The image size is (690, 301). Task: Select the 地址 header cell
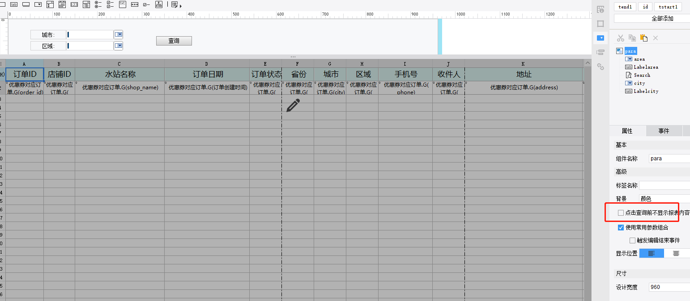pyautogui.click(x=524, y=74)
